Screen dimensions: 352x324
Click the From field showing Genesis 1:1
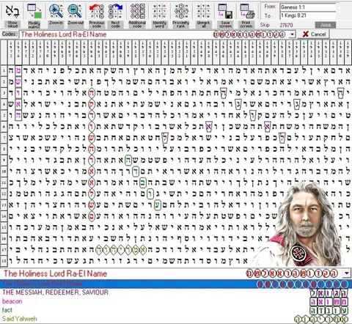(x=308, y=7)
